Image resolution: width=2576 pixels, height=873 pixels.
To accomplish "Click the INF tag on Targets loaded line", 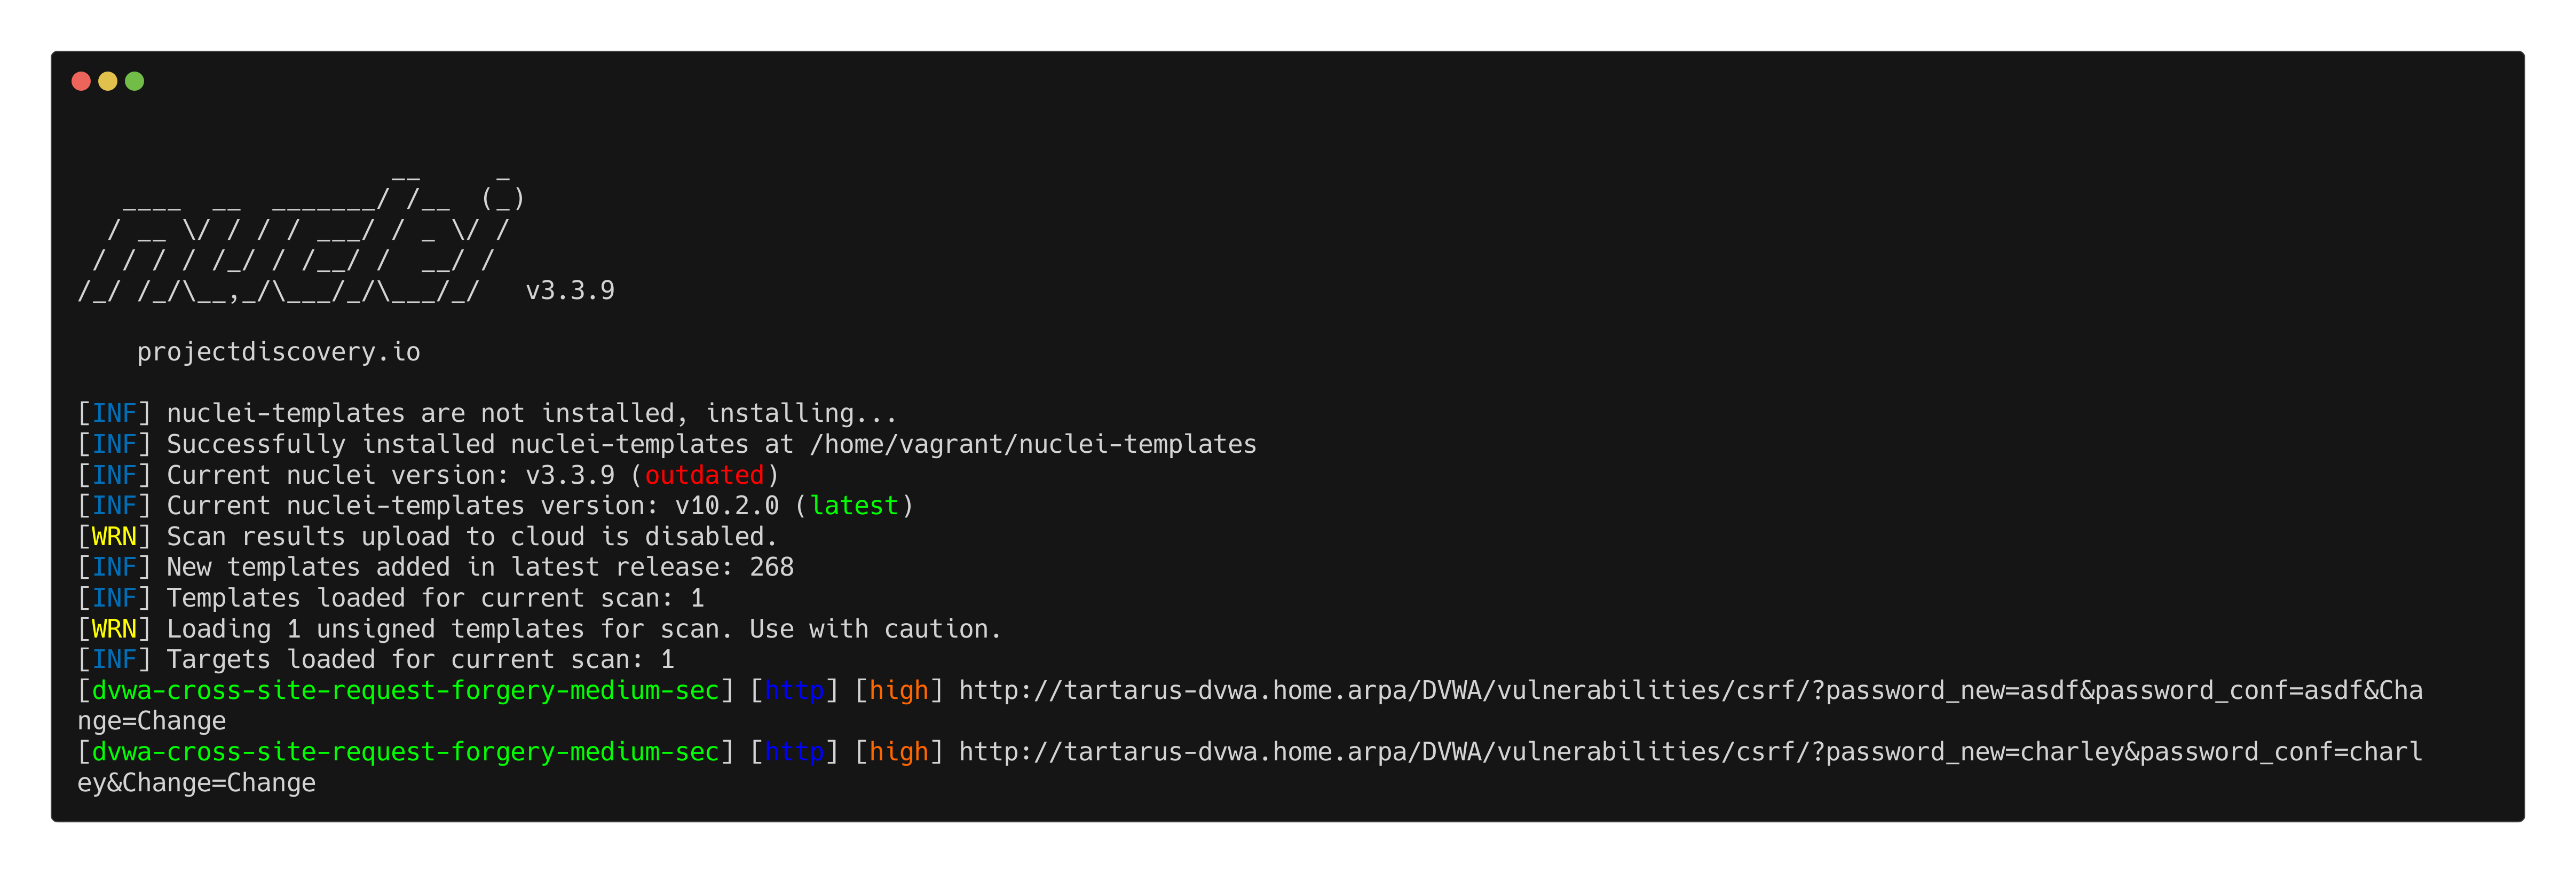I will tap(114, 660).
